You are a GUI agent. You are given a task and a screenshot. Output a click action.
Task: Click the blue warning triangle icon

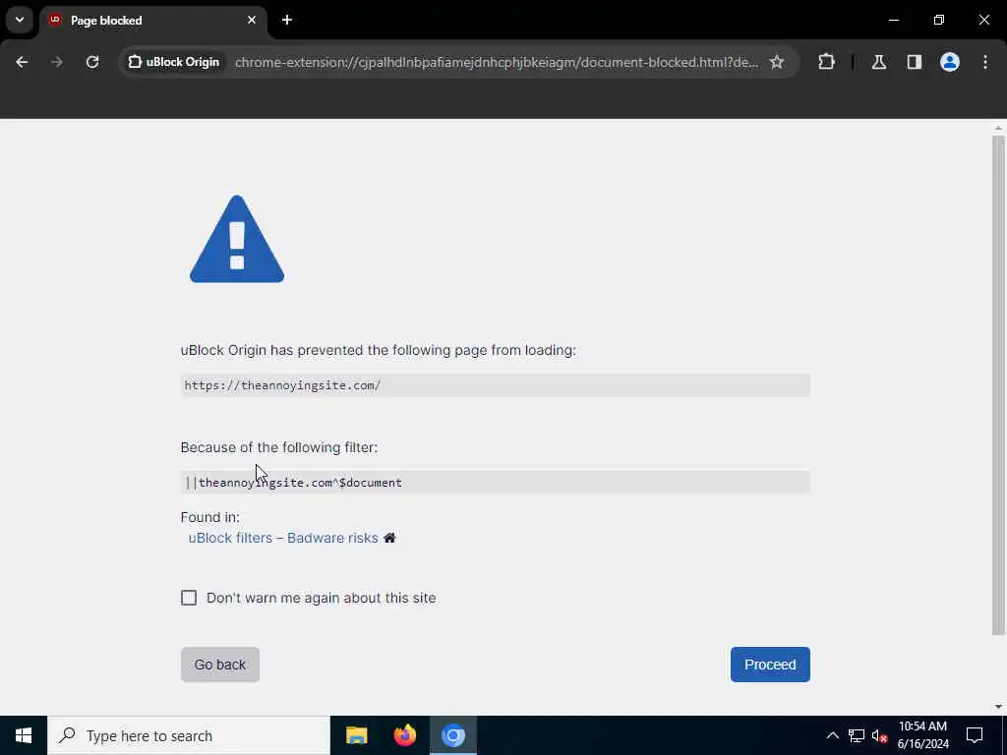pos(237,240)
